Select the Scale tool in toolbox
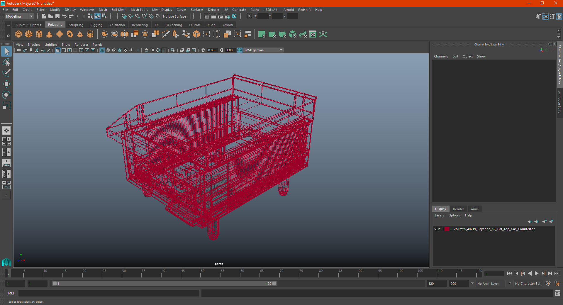 point(6,106)
